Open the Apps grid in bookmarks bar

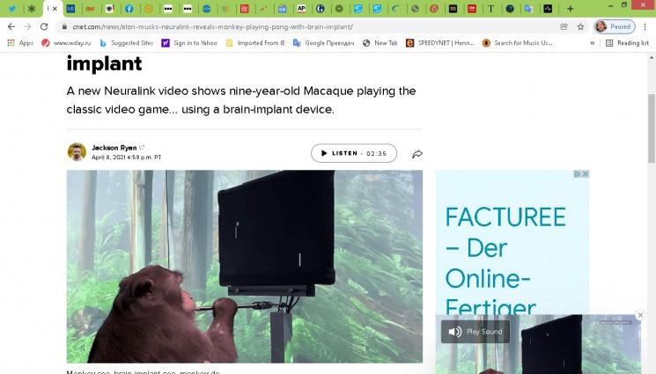click(19, 42)
